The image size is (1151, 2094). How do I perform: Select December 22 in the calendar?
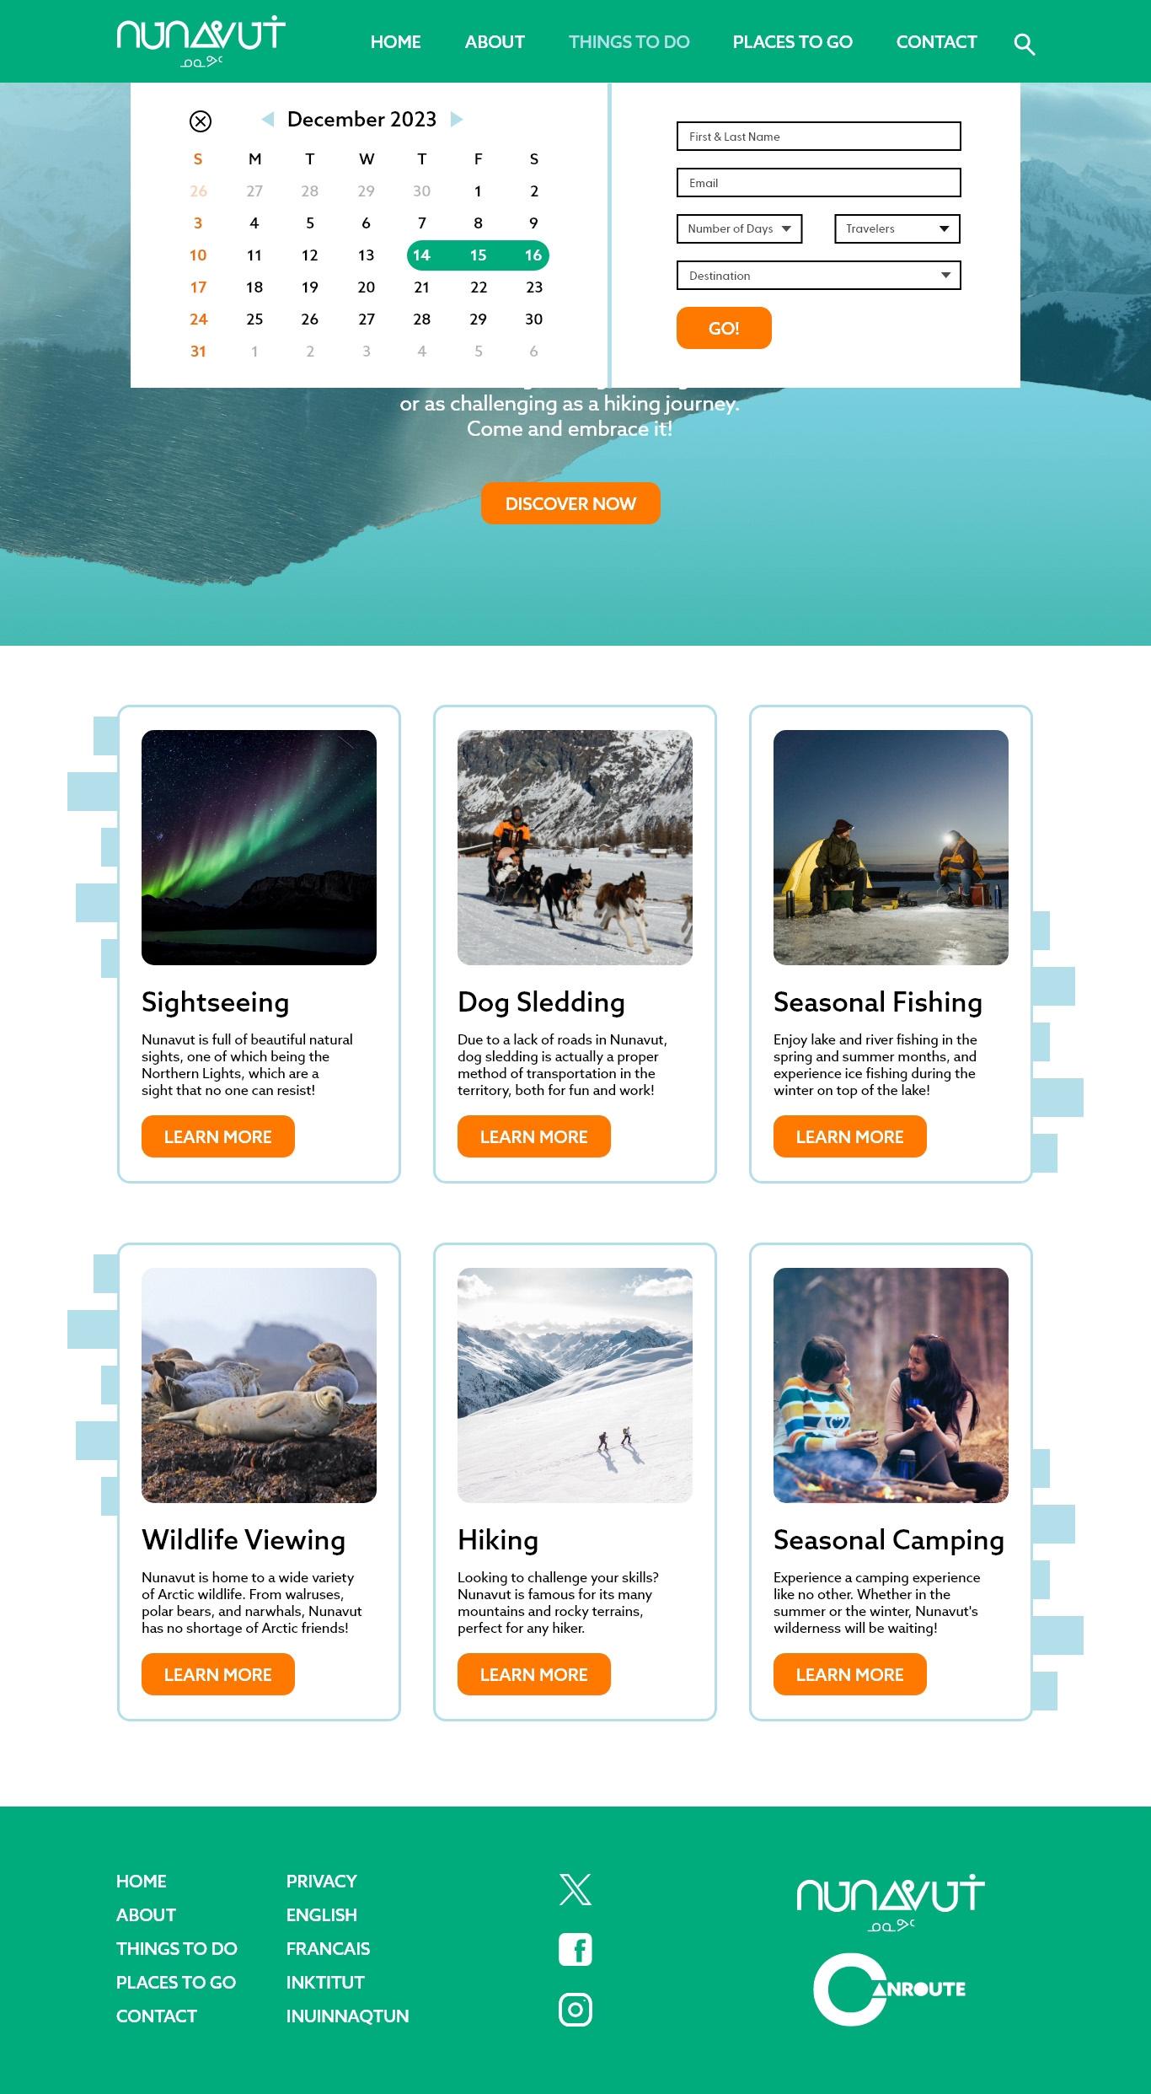479,287
